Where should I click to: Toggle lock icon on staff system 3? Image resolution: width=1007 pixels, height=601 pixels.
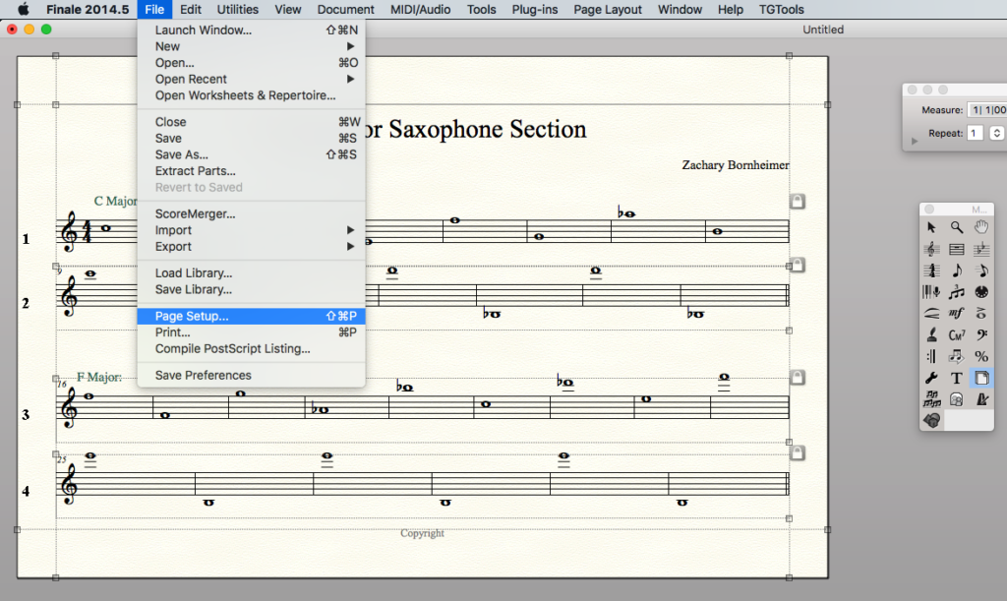coord(798,378)
